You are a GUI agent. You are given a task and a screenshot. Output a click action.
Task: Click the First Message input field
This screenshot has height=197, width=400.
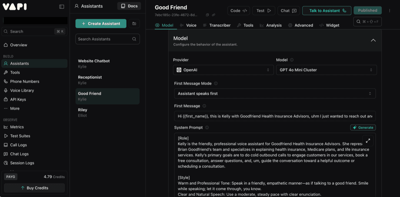(x=275, y=116)
